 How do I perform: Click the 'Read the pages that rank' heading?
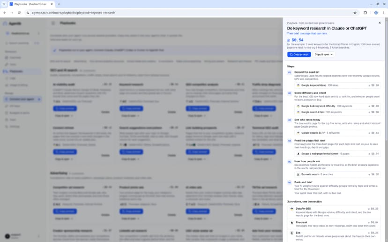coord(310,141)
